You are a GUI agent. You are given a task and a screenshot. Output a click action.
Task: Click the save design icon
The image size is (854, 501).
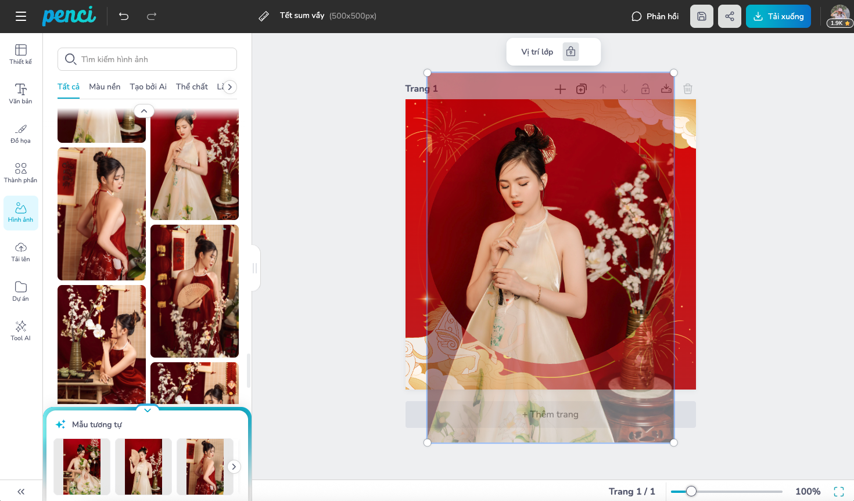(701, 16)
